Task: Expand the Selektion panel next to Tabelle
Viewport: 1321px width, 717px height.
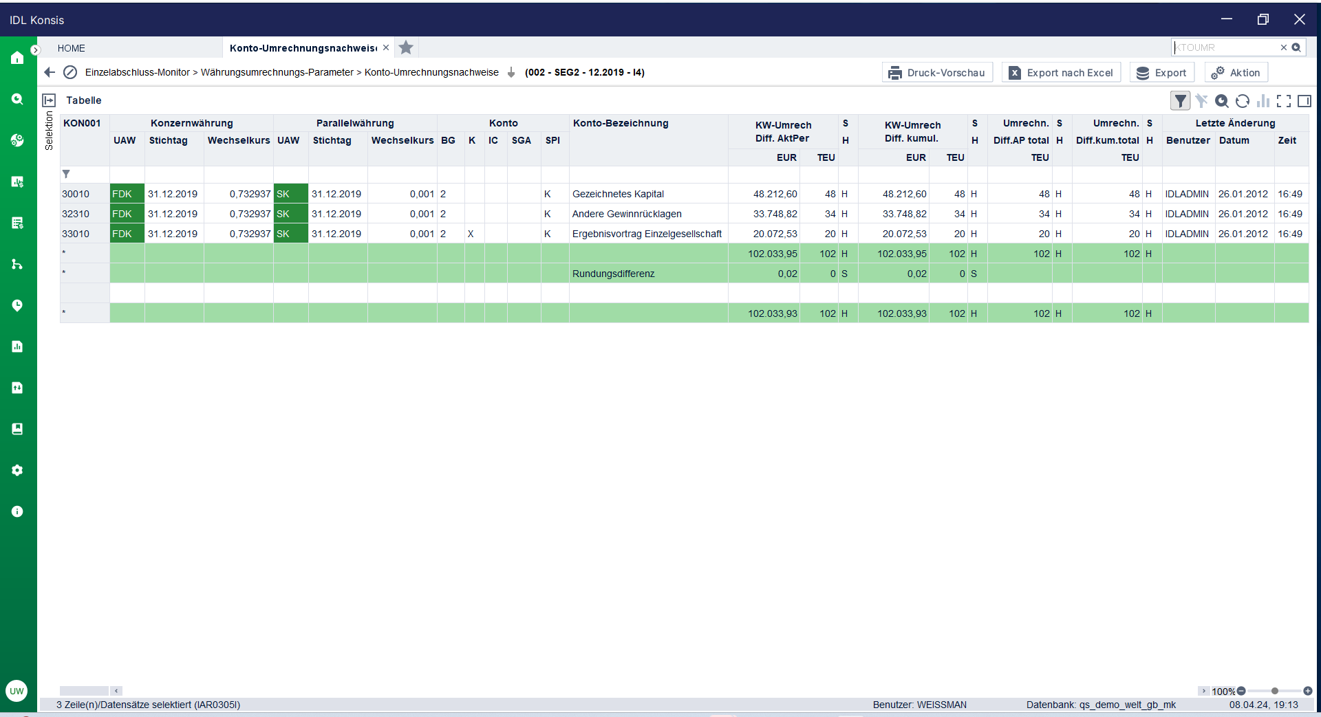Action: coord(49,100)
